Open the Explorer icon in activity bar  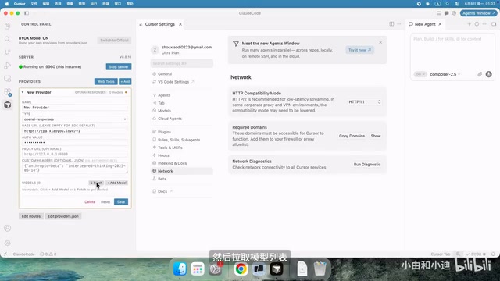point(7,26)
